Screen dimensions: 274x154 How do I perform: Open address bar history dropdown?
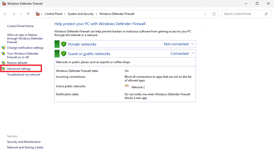point(205,14)
